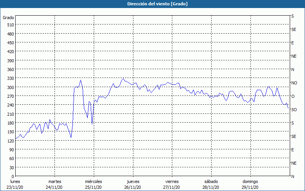This screenshot has height=191, width=305.
Task: Select the 24/11/20 date label
Action: pos(54,187)
